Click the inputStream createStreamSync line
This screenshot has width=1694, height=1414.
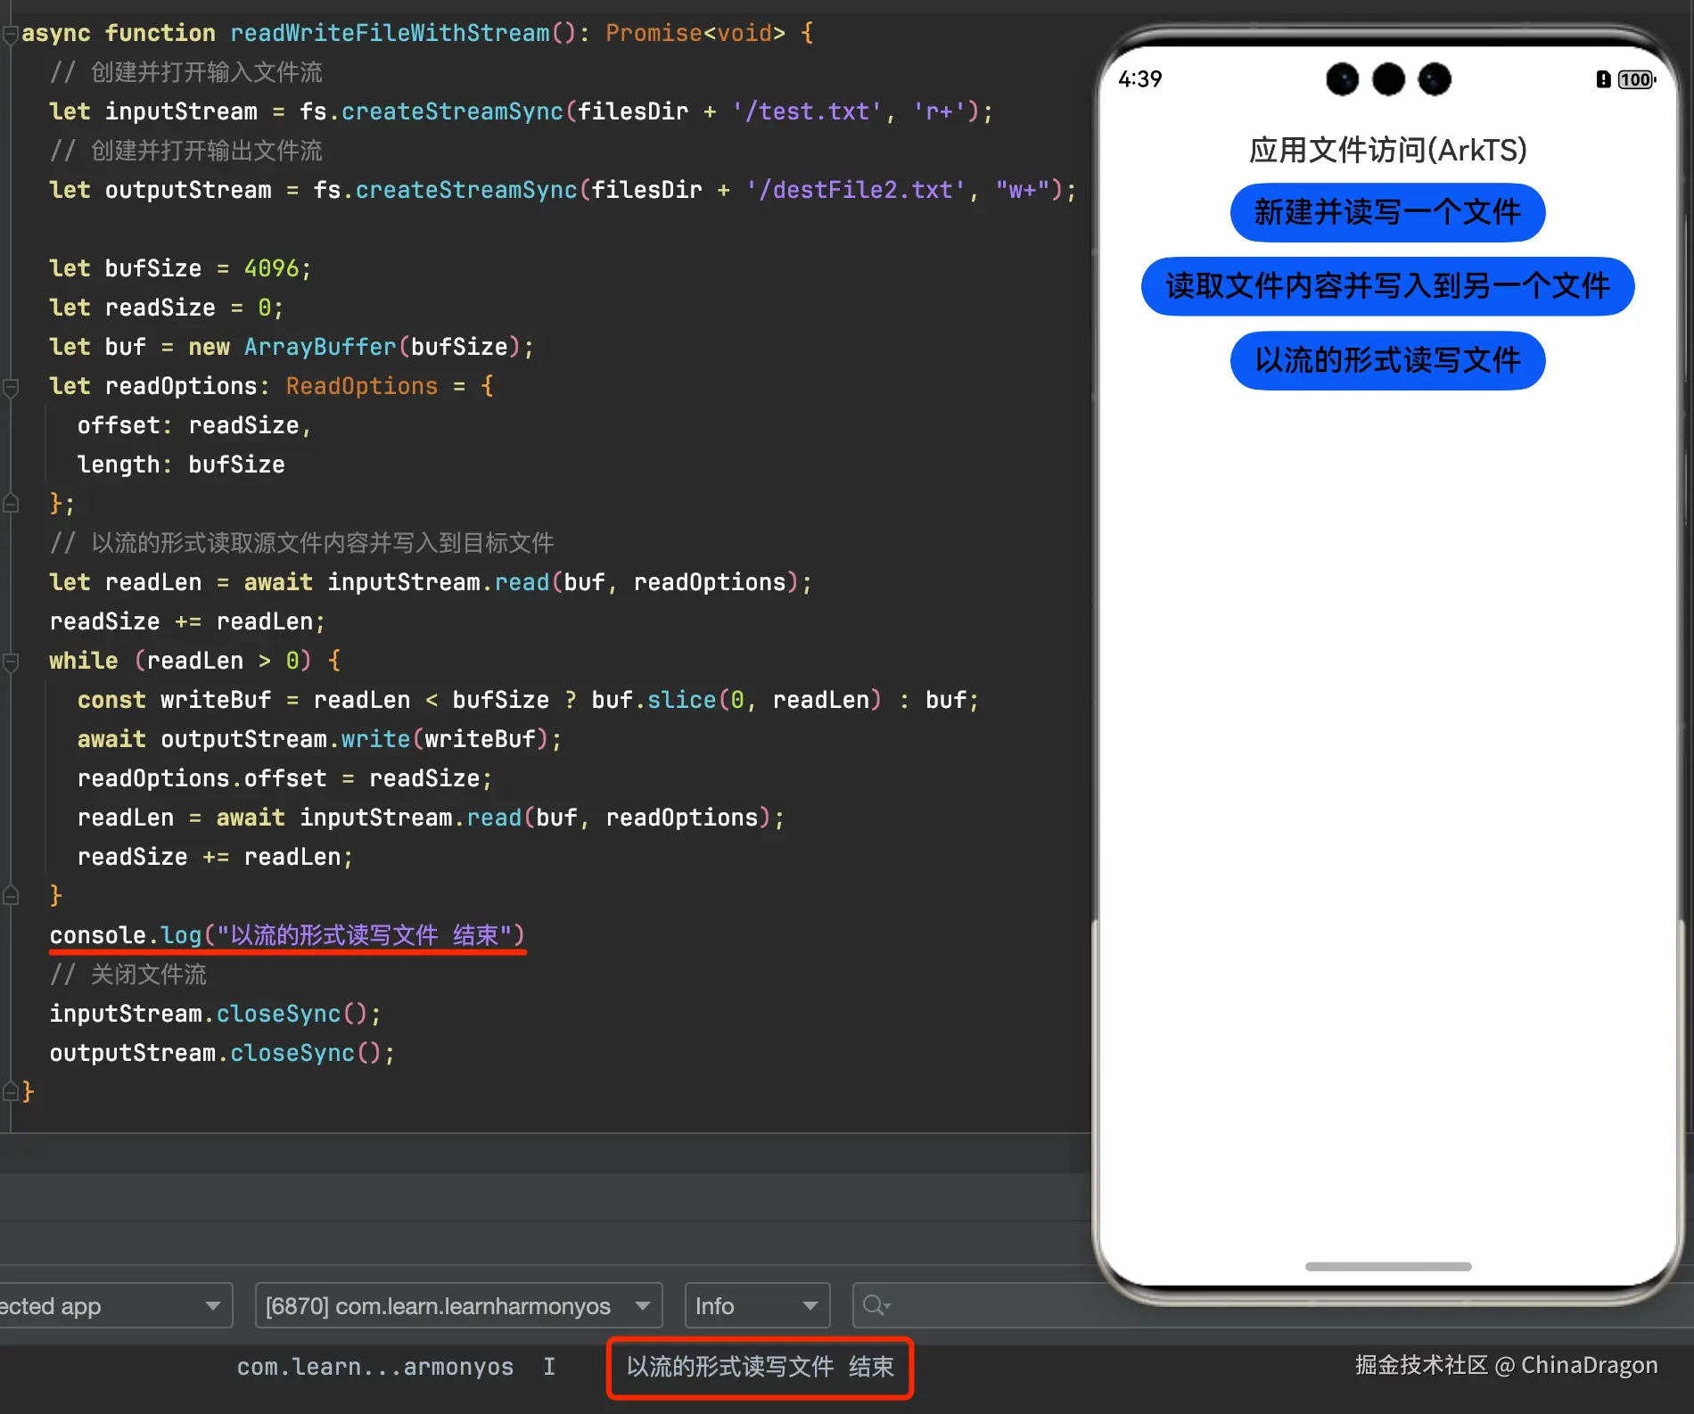(x=521, y=111)
